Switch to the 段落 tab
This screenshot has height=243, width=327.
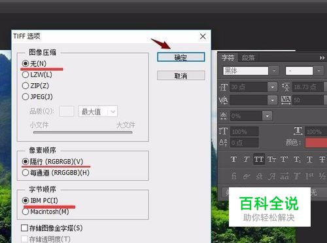(248, 58)
